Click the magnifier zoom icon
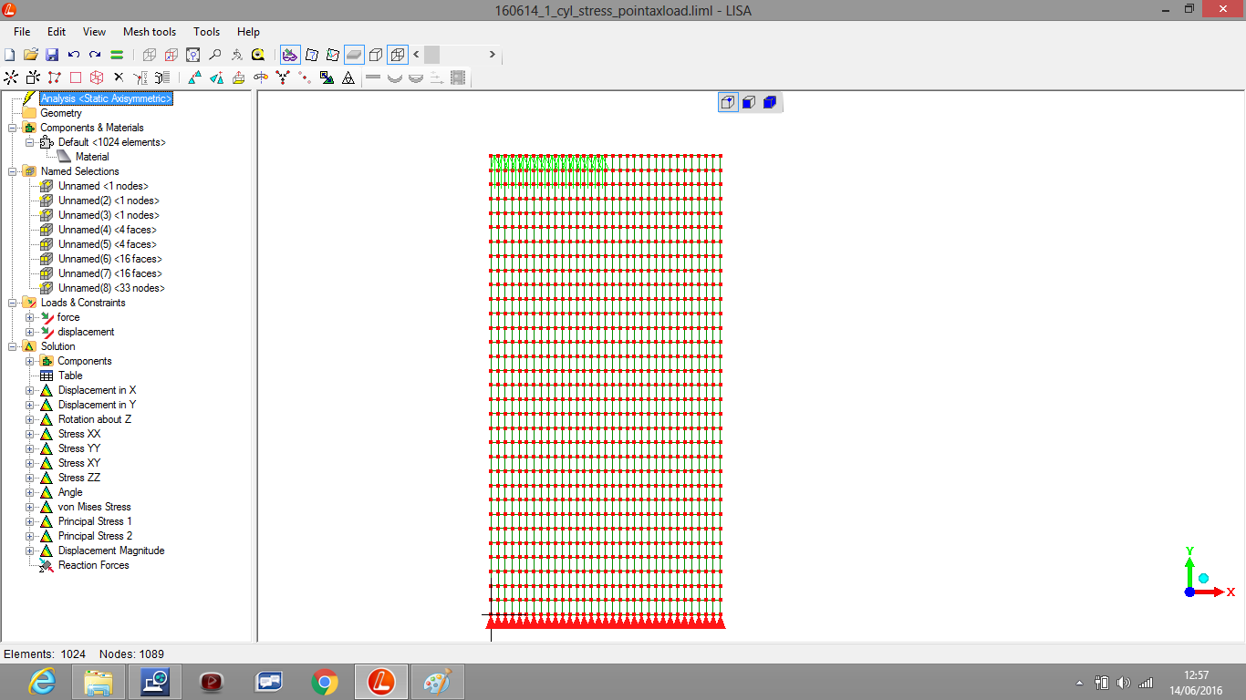The image size is (1246, 700). point(215,55)
